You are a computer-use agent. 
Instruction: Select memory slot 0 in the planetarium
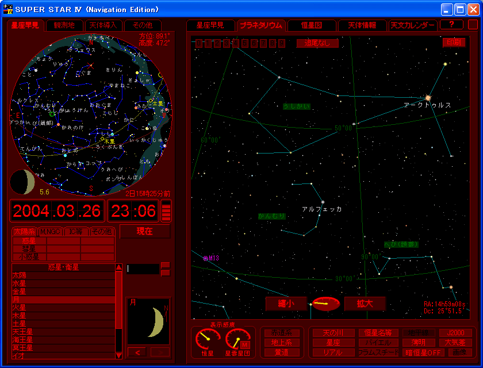click(x=199, y=43)
